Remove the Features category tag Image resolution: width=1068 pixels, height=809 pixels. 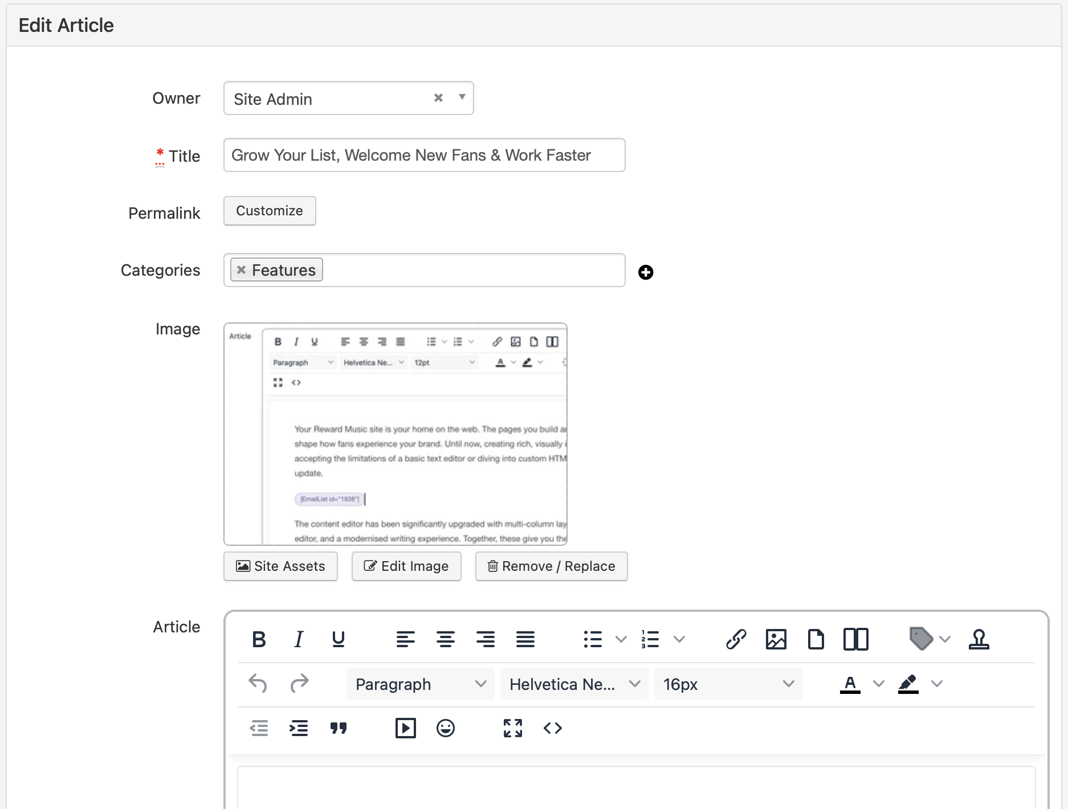242,270
